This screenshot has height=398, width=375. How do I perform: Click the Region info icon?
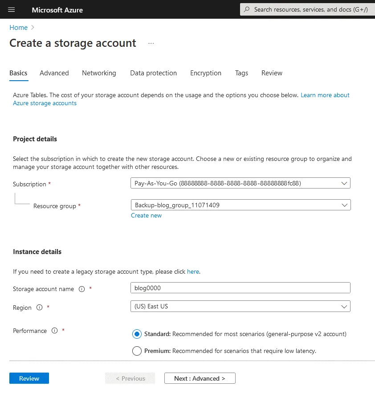39,308
